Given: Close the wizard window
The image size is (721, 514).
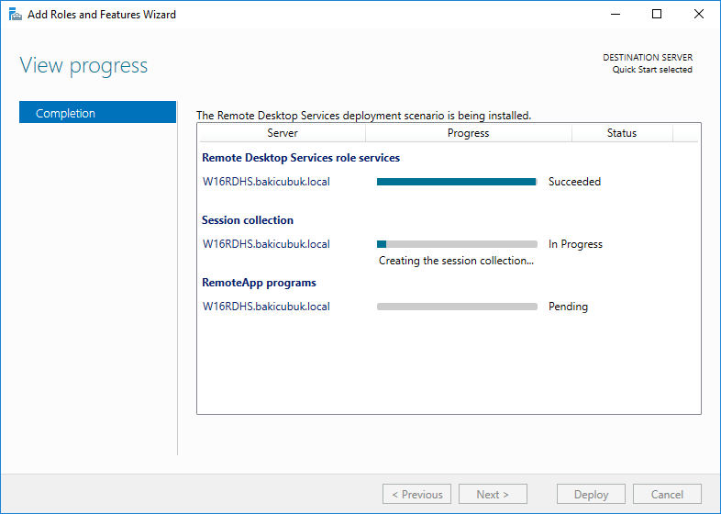Looking at the screenshot, I should click(698, 15).
